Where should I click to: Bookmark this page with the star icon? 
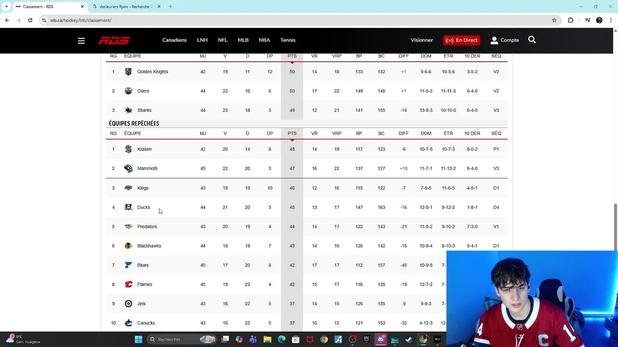point(554,20)
